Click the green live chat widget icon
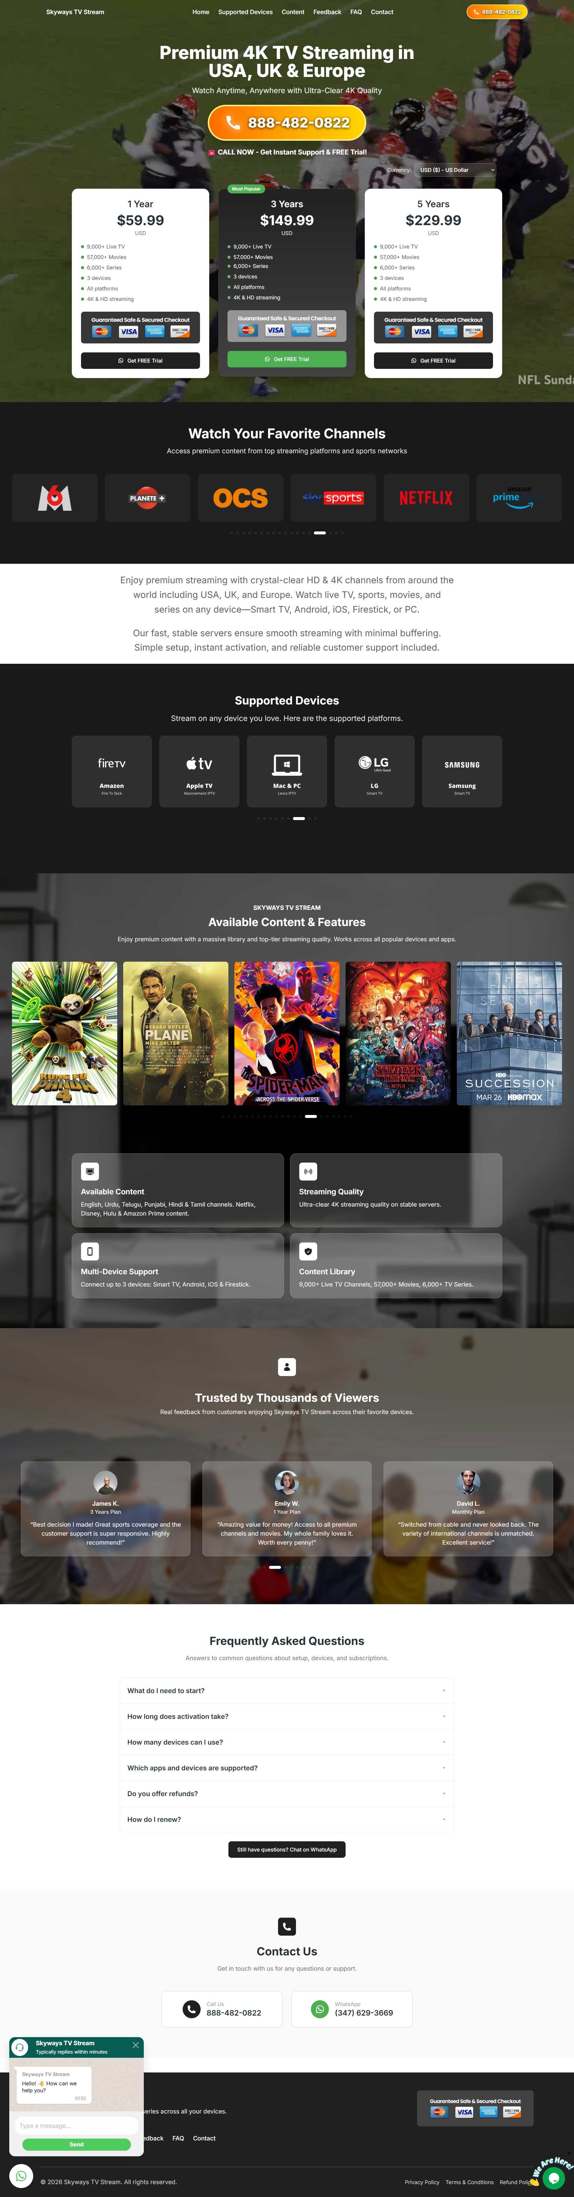 tap(554, 2178)
